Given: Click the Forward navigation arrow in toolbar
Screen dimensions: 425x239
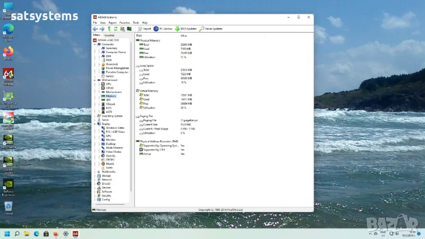Looking at the screenshot, I should (x=102, y=29).
